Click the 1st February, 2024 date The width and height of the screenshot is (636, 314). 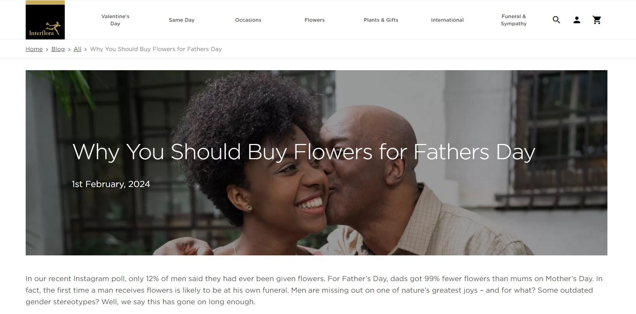click(x=111, y=184)
